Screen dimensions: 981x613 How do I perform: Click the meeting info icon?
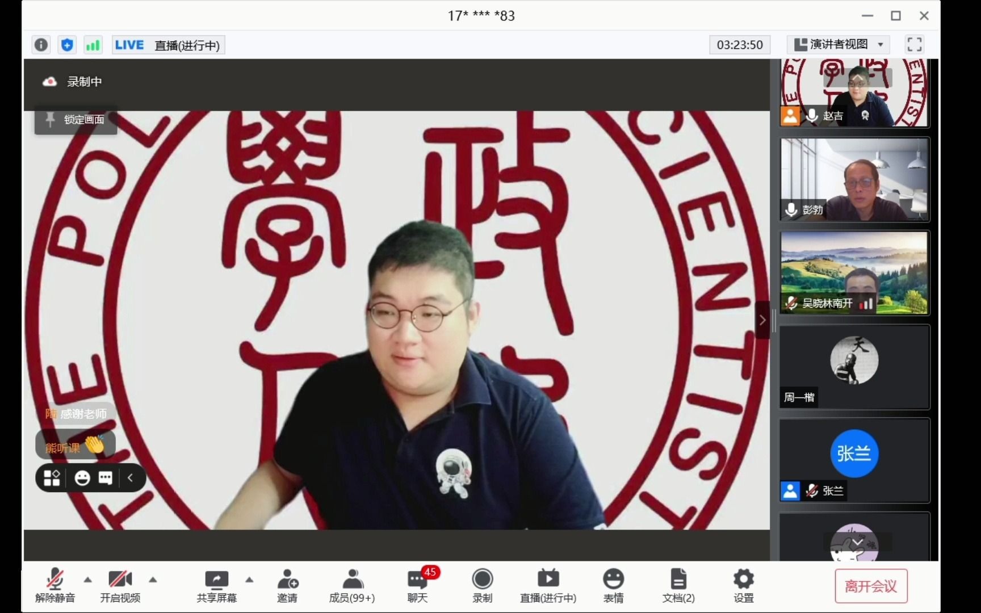40,44
